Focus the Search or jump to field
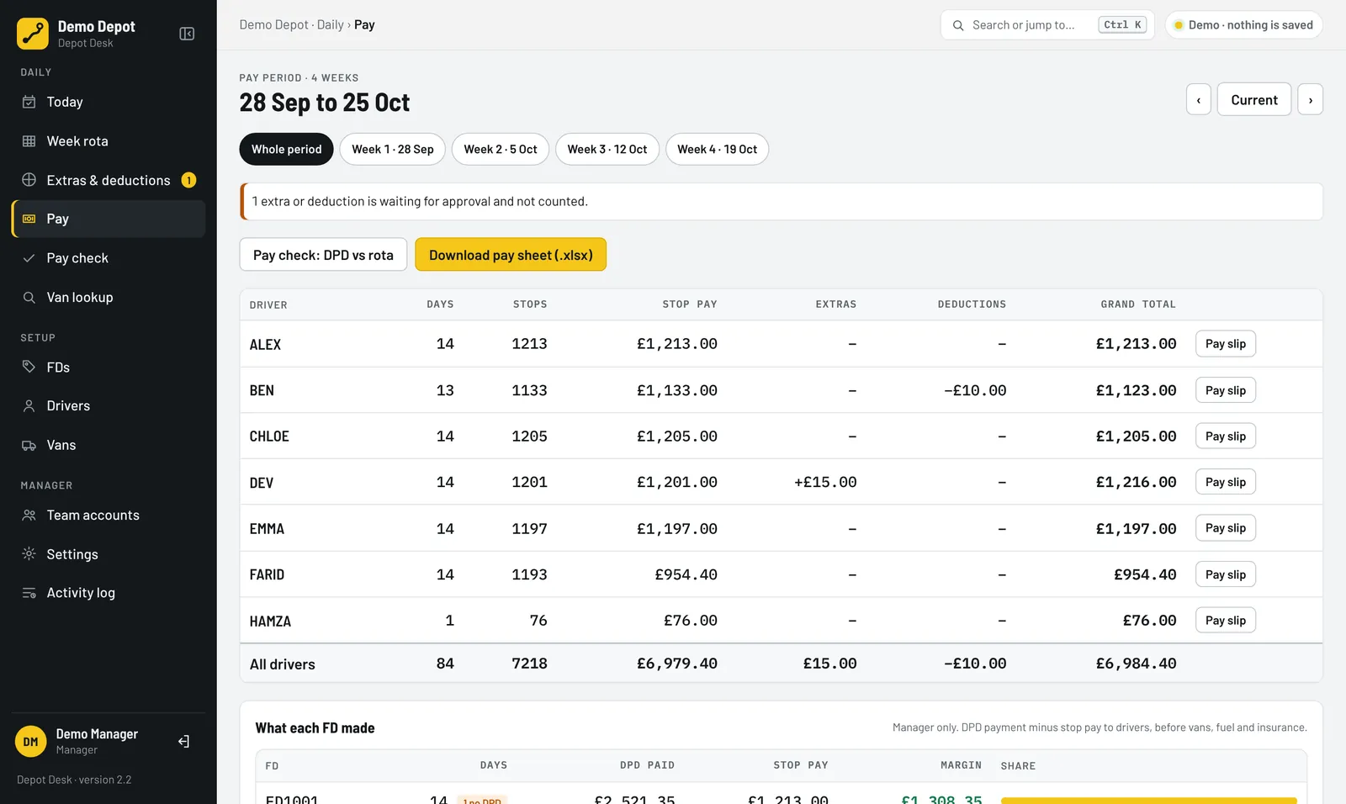 [x=1047, y=25]
